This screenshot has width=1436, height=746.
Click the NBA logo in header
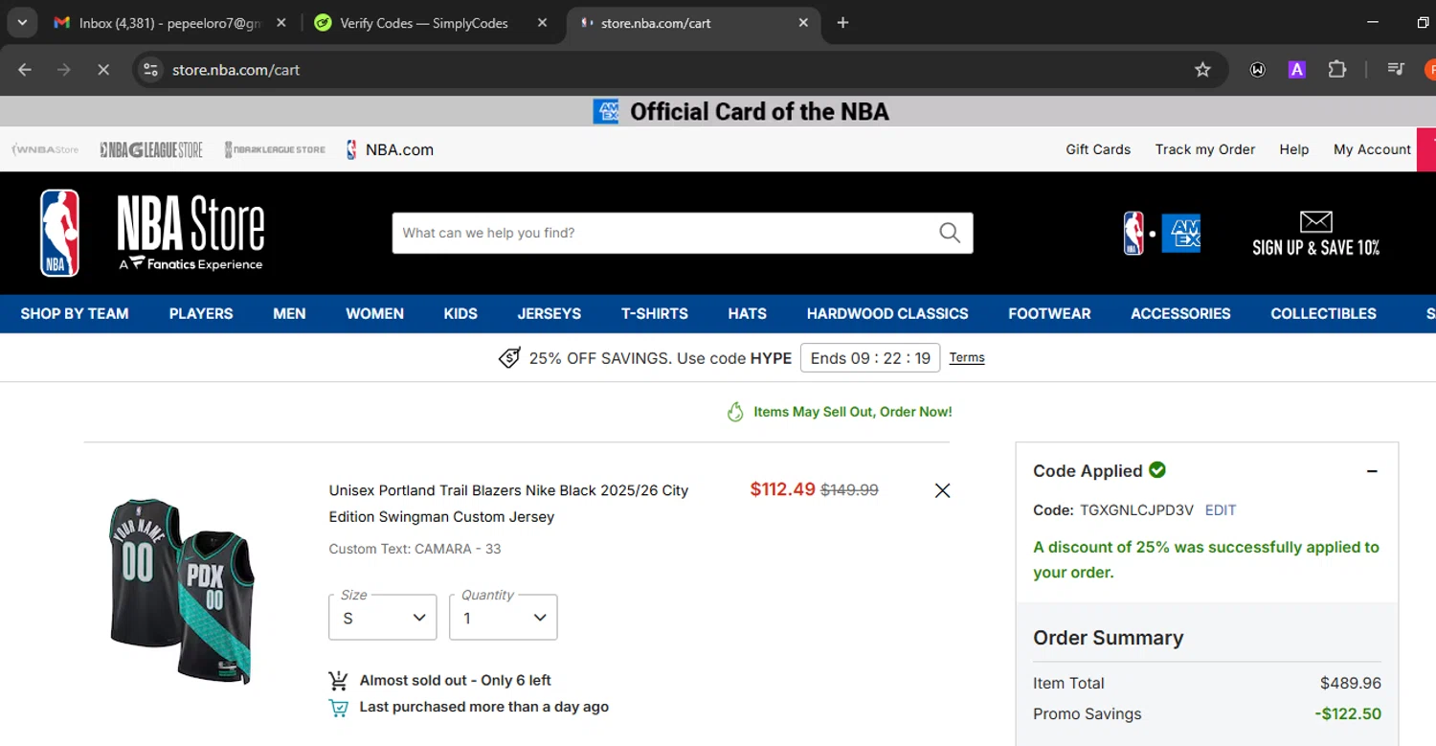[x=59, y=233]
